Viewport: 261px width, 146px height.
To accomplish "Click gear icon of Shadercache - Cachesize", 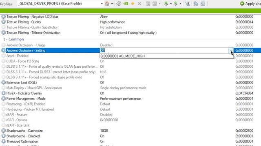I will click(x=3, y=131).
